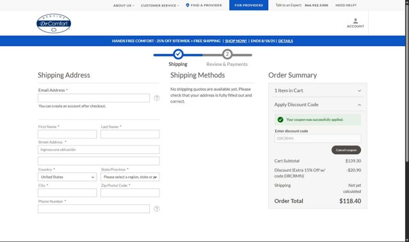
Task: Click the Talk to an Expert text
Action: pyautogui.click(x=289, y=5)
